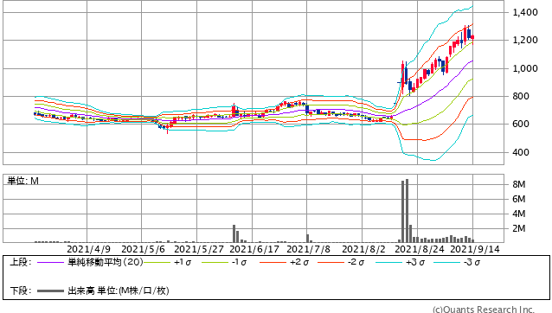Click the 8M volume axis label
This screenshot has height=313, width=552.
point(518,185)
